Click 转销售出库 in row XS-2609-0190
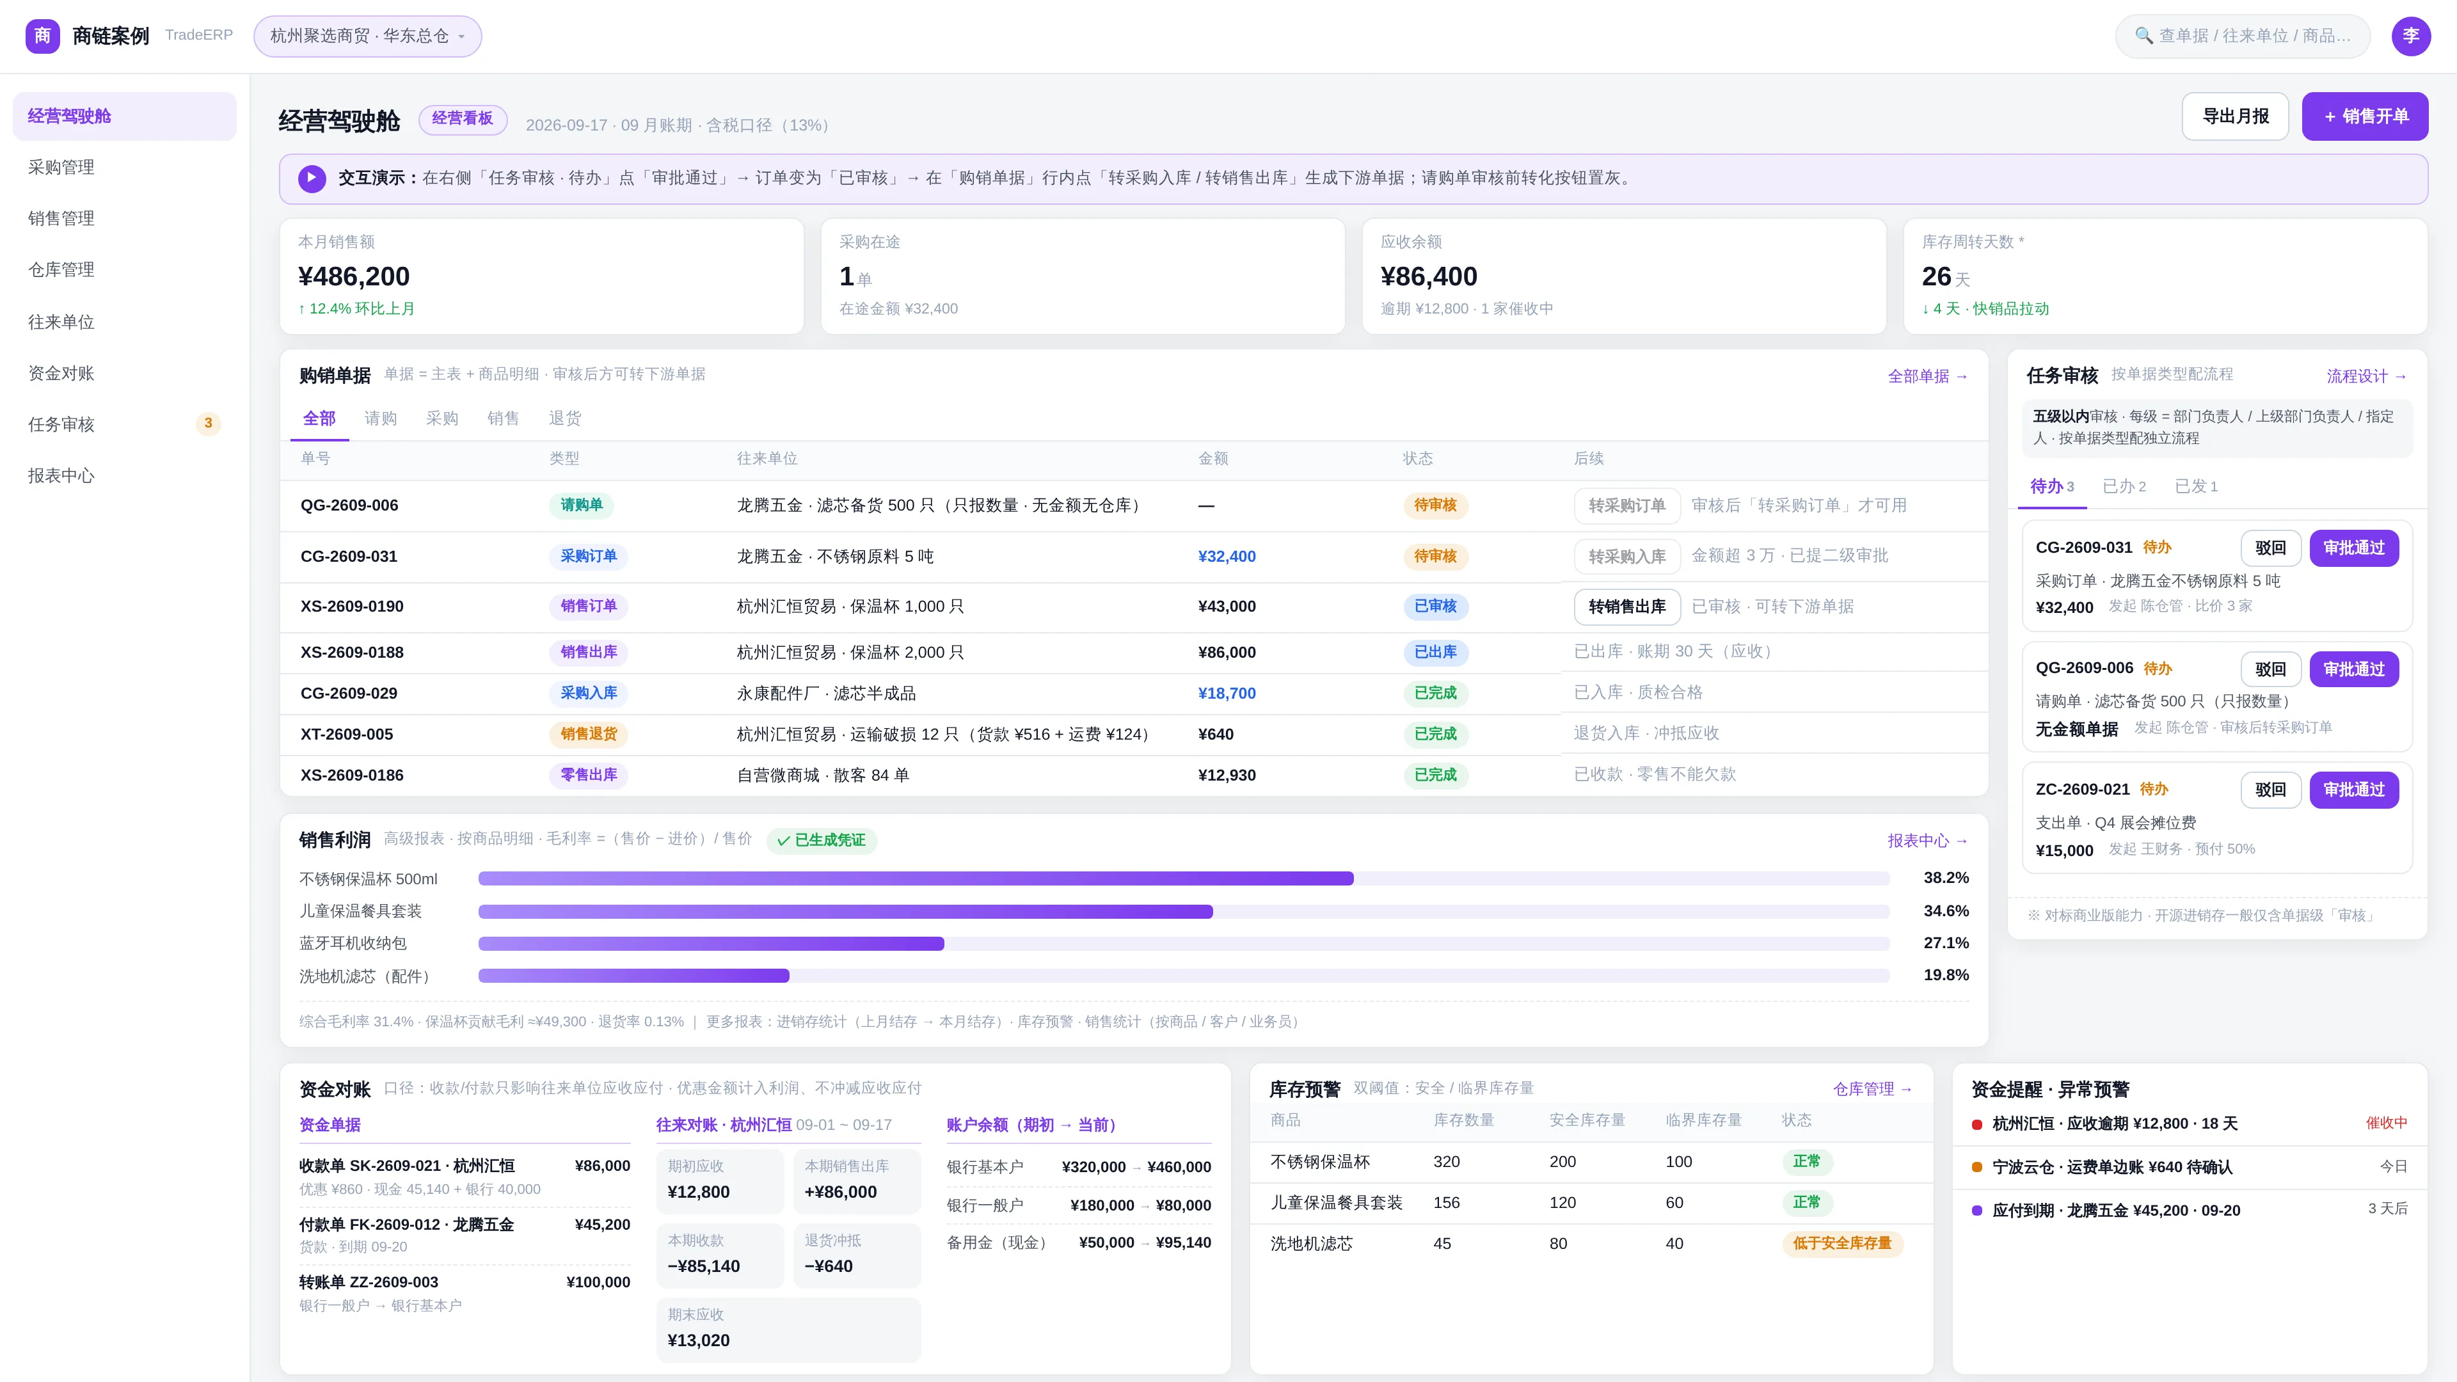 click(x=1626, y=607)
